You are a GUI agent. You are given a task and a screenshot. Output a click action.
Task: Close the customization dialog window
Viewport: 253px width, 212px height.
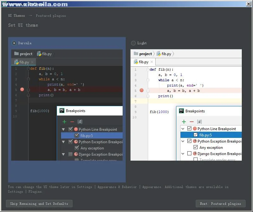tap(248, 4)
